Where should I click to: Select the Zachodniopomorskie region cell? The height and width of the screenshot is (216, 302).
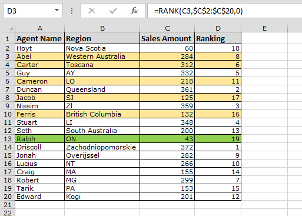tap(102, 147)
